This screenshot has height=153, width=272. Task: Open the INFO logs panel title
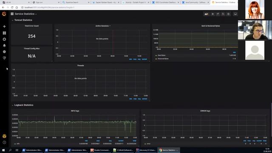point(75,111)
